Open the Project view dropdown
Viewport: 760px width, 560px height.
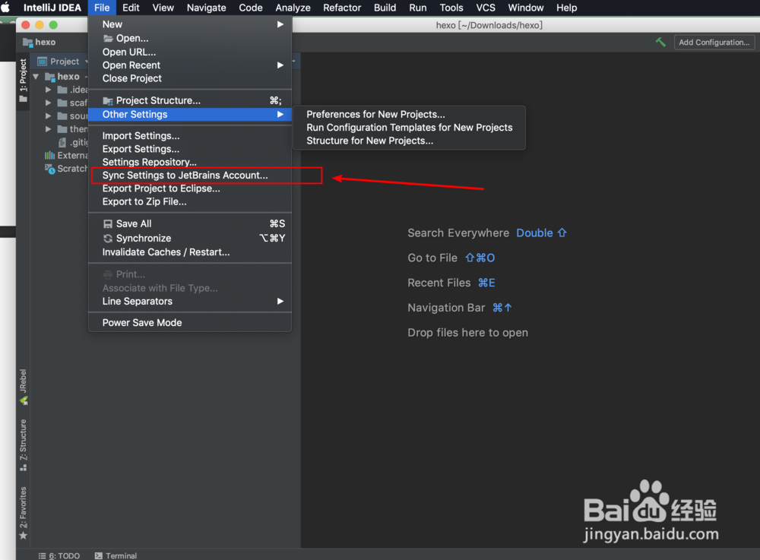pyautogui.click(x=87, y=62)
